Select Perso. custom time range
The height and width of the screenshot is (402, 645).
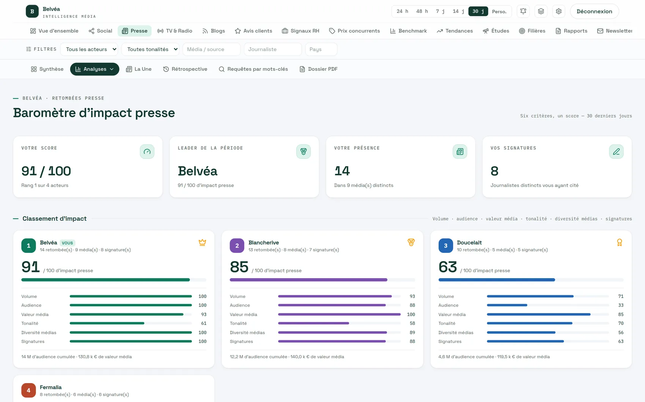point(499,11)
